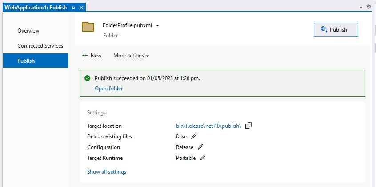Copy the target location path
The height and width of the screenshot is (187, 376).
[x=248, y=126]
